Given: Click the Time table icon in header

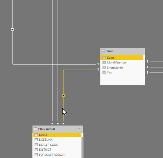Looking at the screenshot, I should 103,51.
